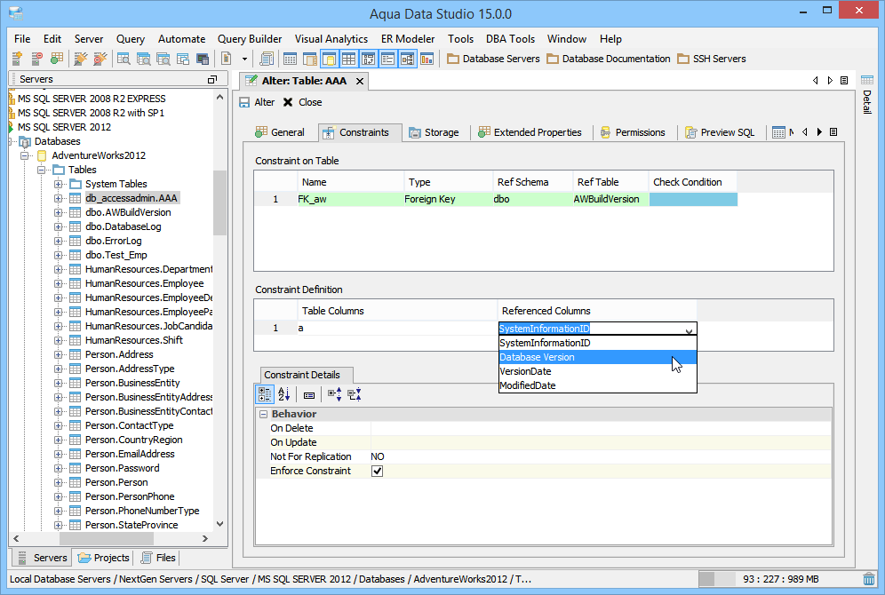885x595 pixels.
Task: Click the Alter save icon button
Action: click(245, 102)
